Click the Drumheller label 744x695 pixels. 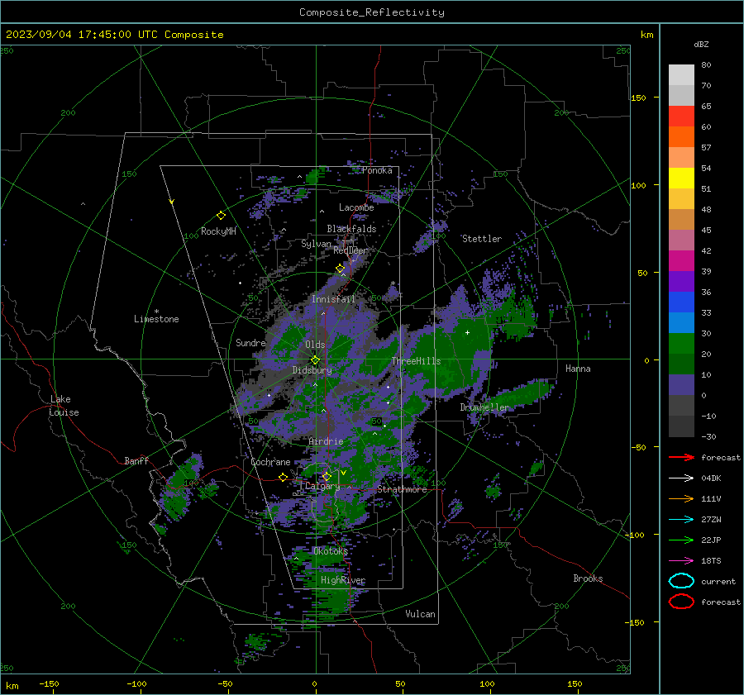click(484, 407)
